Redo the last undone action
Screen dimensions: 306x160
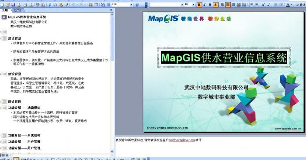(x=81, y=5)
